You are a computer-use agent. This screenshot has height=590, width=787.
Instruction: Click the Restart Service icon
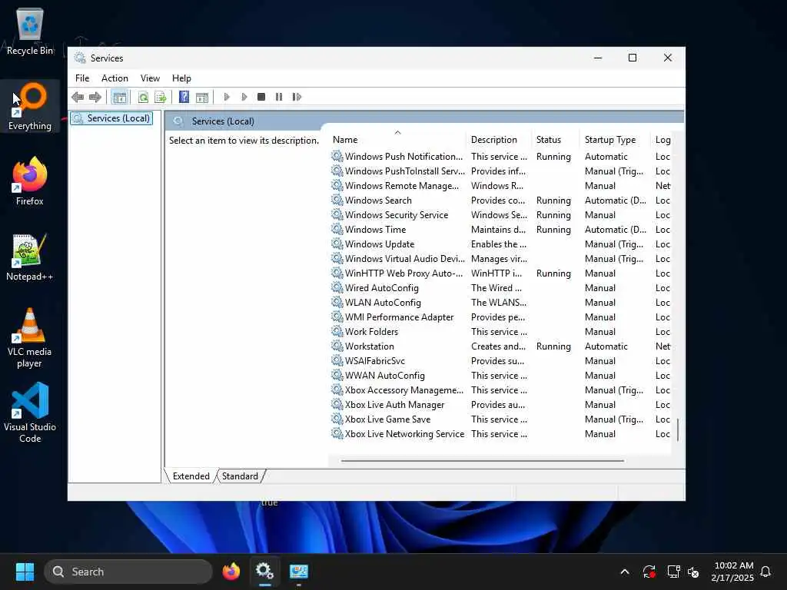(x=297, y=97)
